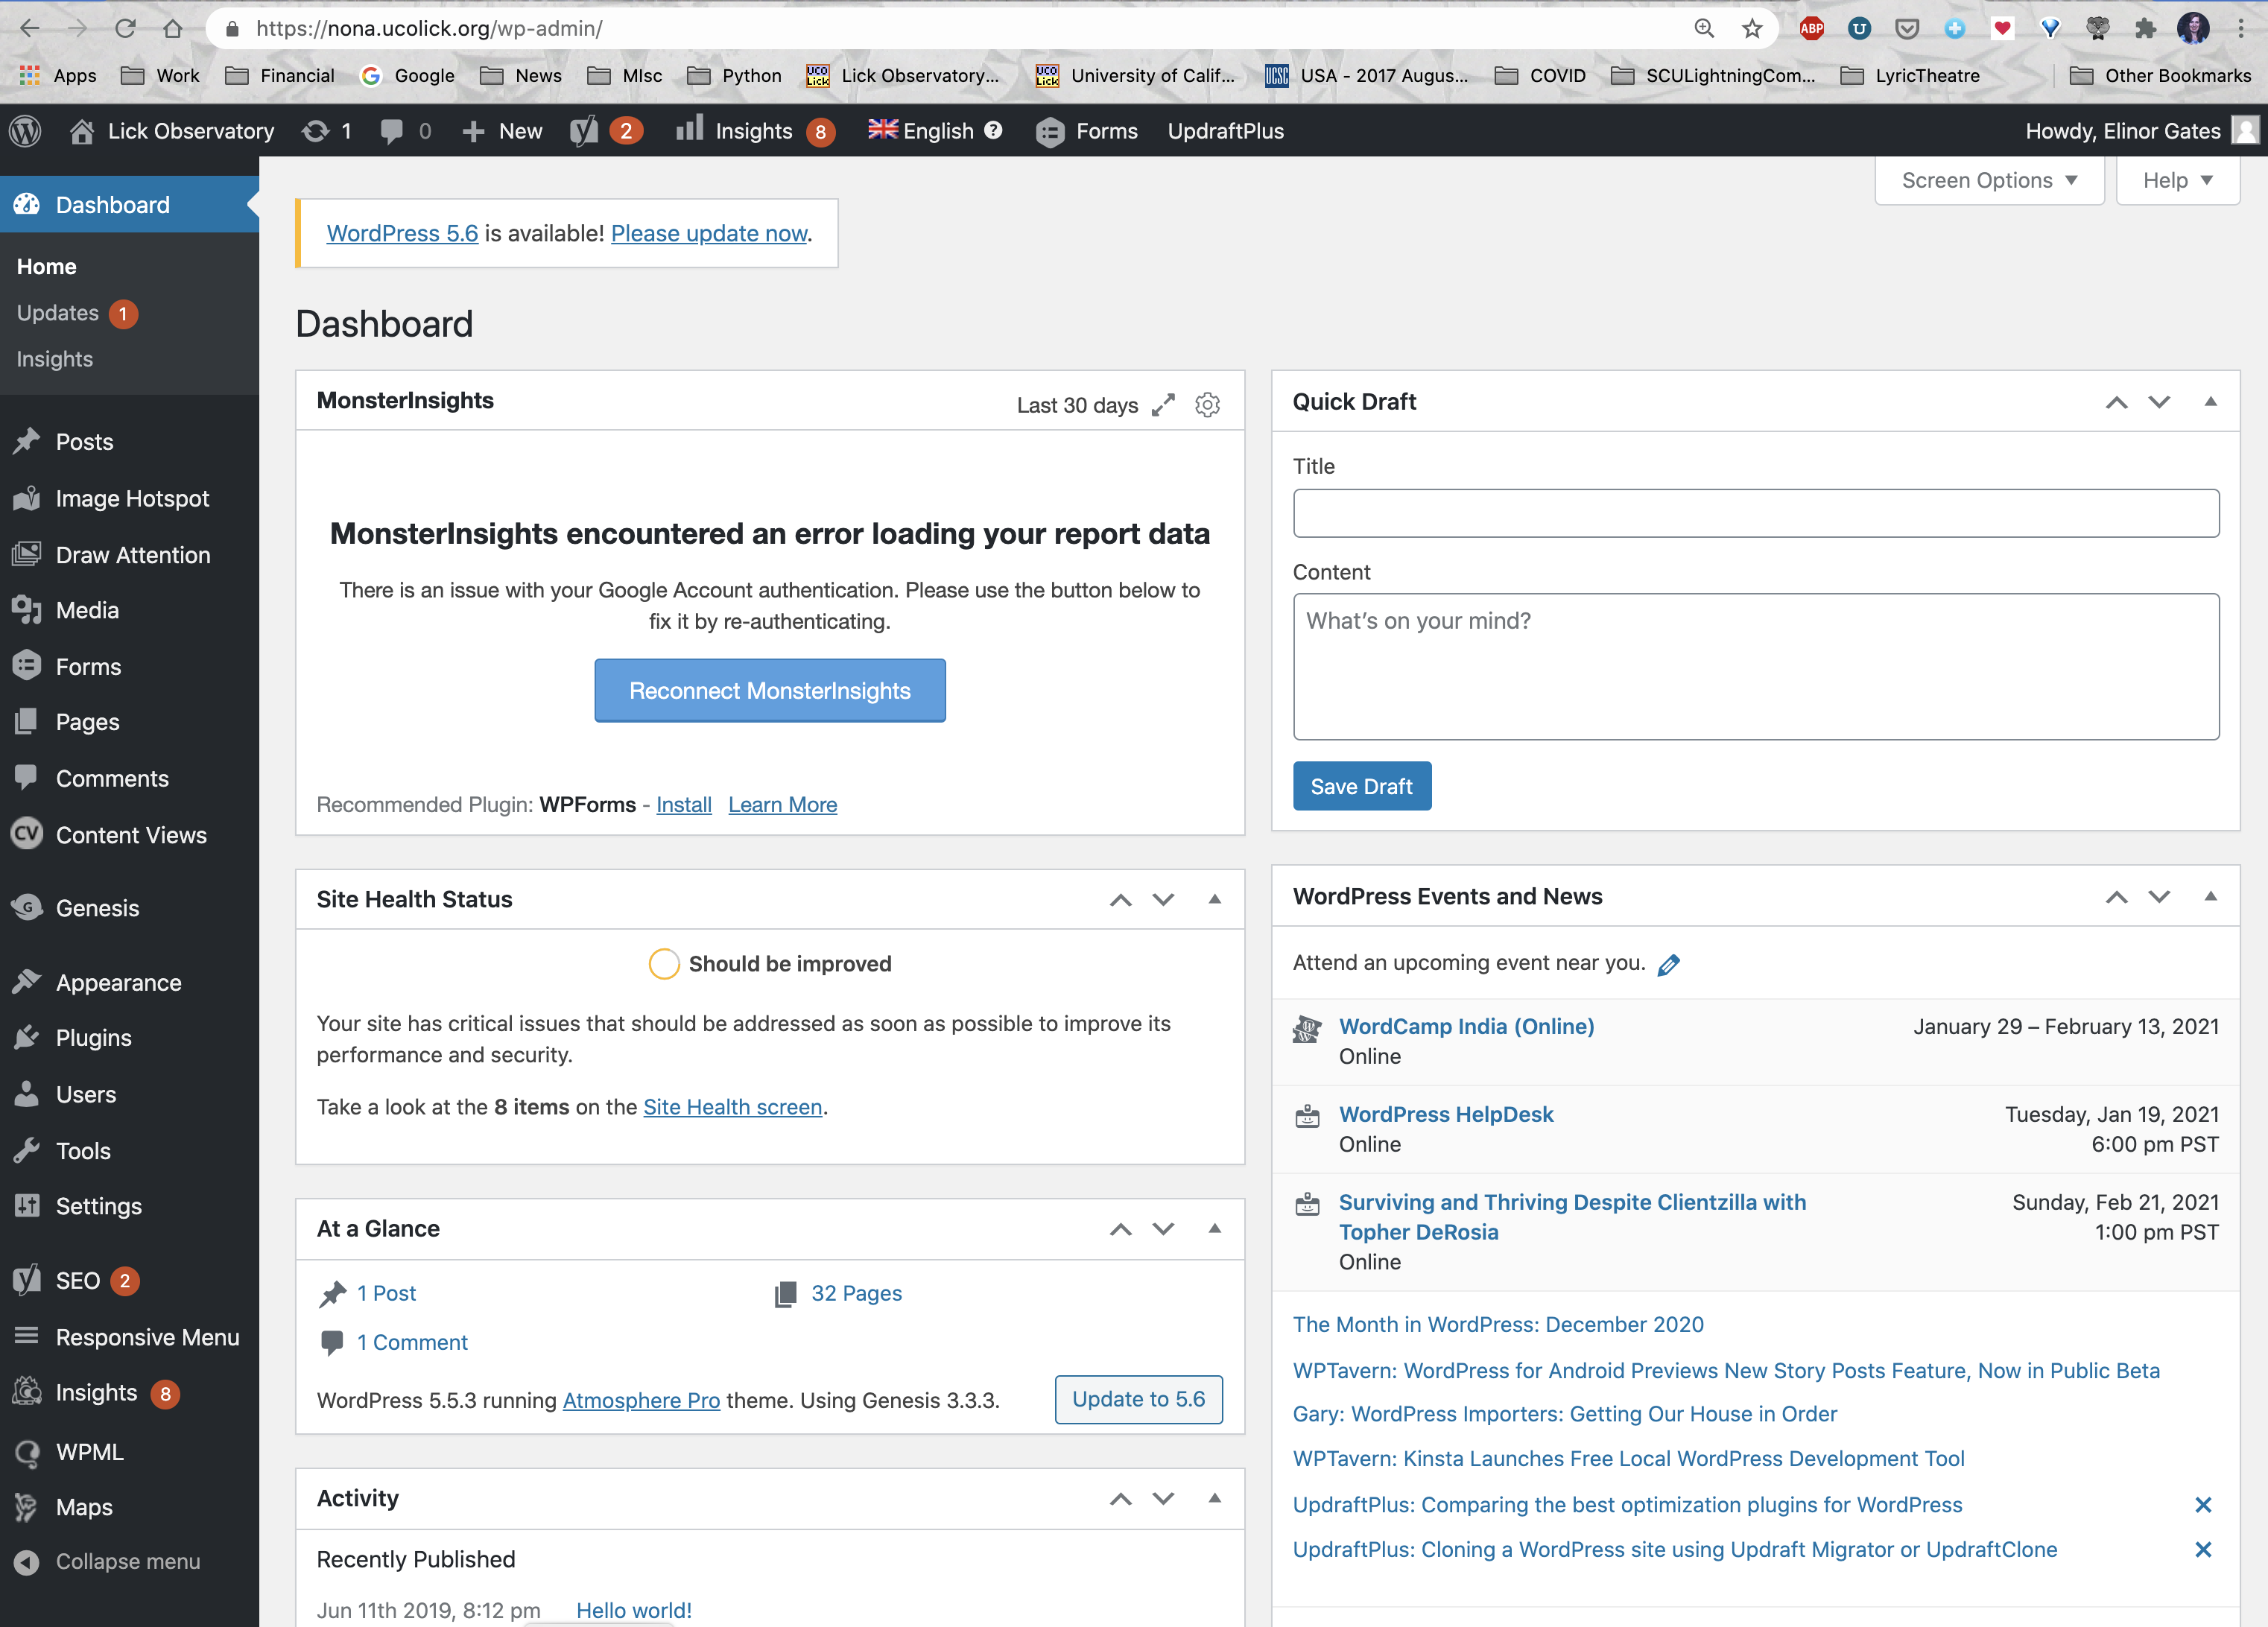Click the Forms icon in admin bar
The height and width of the screenshot is (1627, 2268).
click(x=1050, y=132)
